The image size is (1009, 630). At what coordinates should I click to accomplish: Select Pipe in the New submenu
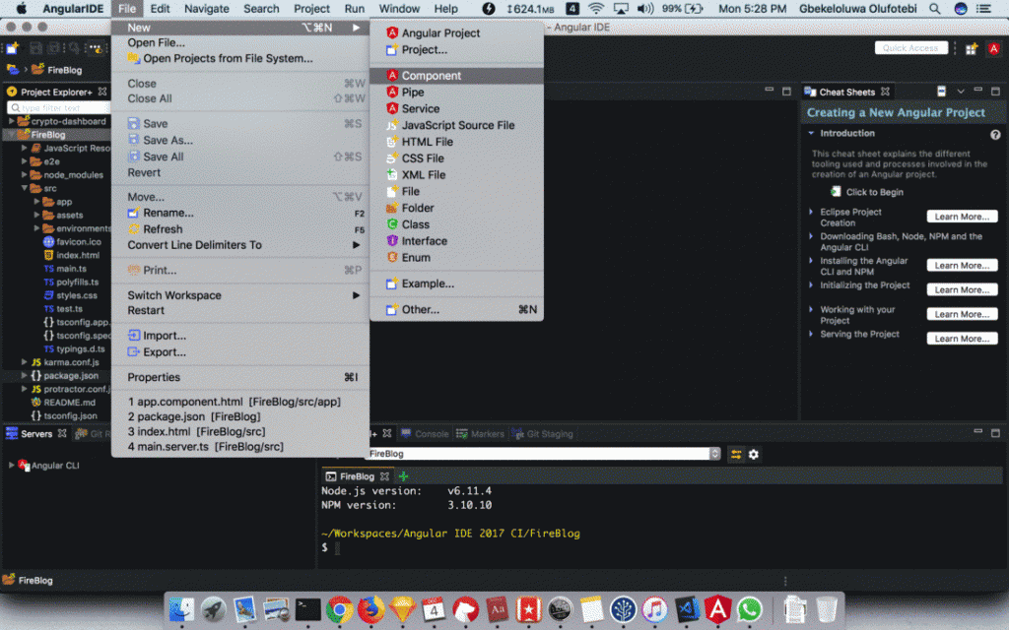[x=456, y=92]
